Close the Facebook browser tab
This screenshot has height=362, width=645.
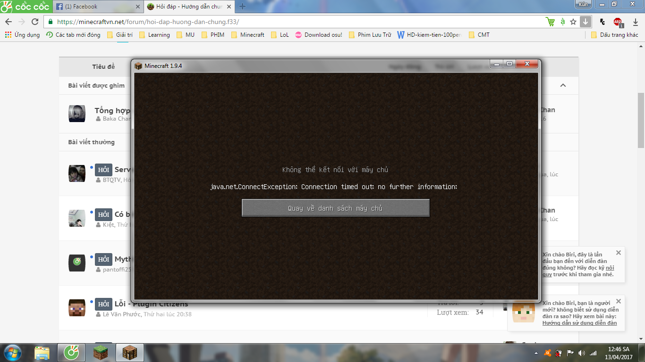(x=138, y=7)
